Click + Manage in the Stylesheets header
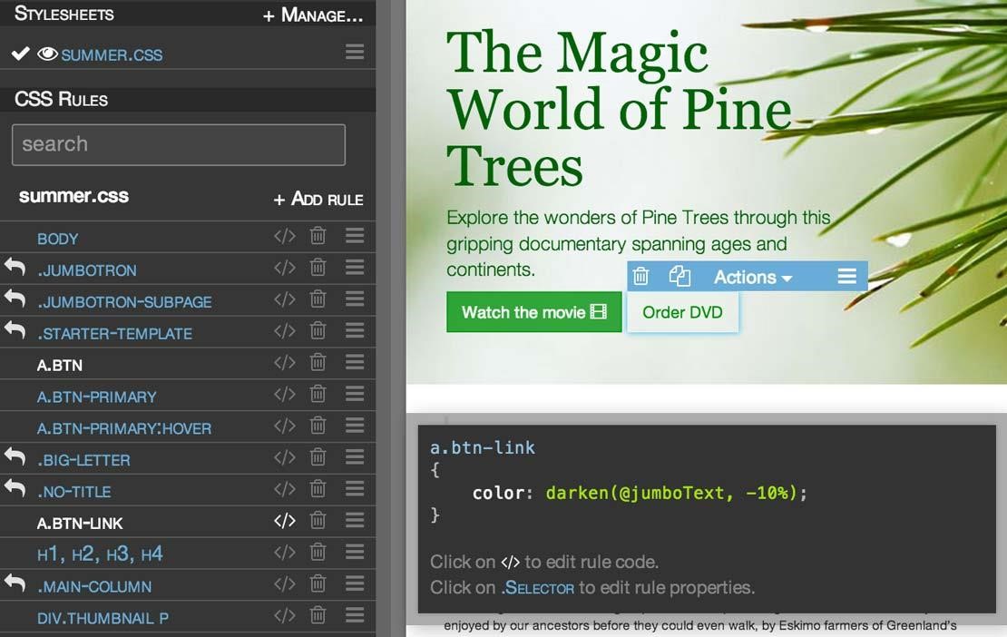Viewport: 1007px width, 637px height. pyautogui.click(x=313, y=15)
